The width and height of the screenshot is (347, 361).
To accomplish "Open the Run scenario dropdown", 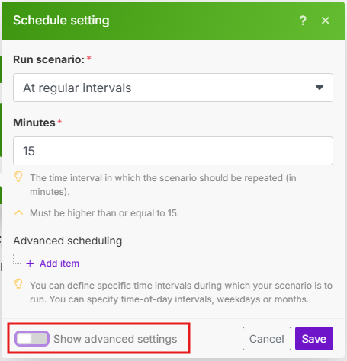I will tap(173, 88).
